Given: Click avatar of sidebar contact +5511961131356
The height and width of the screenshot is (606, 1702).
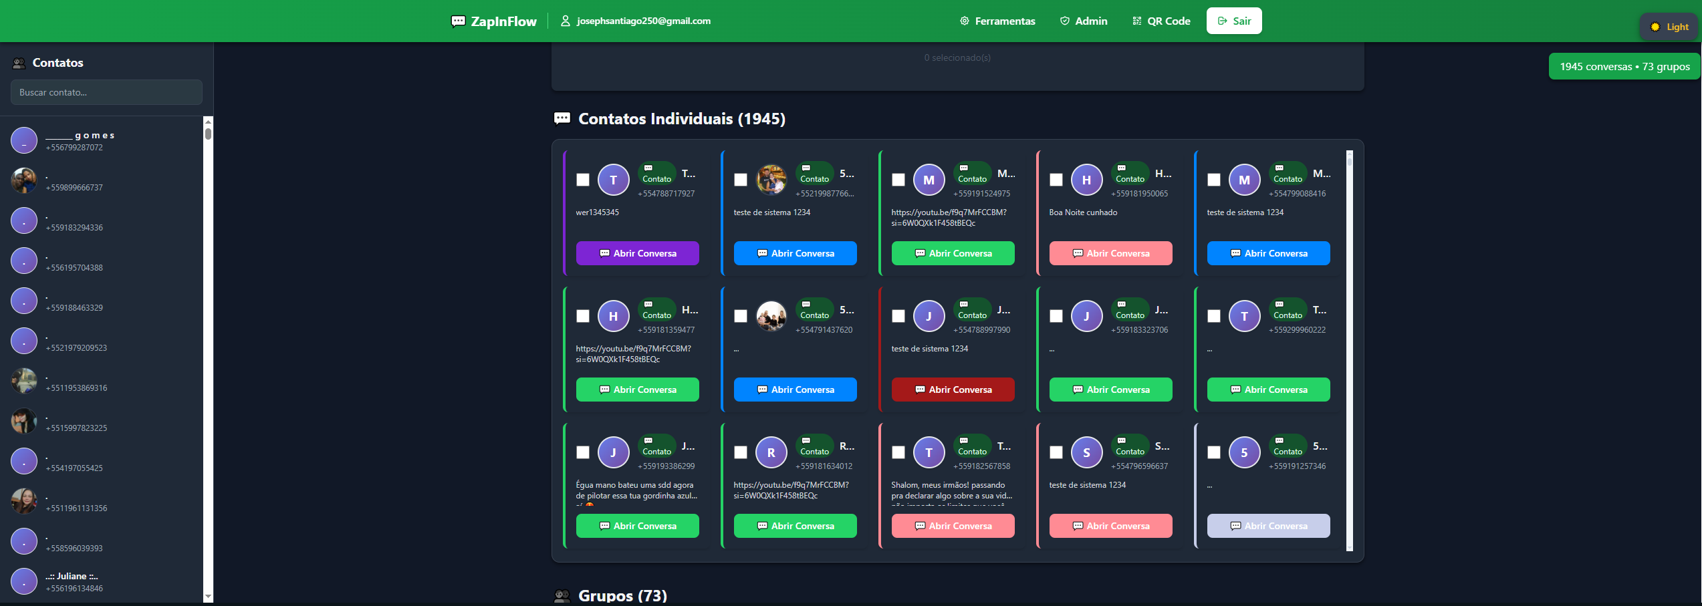Looking at the screenshot, I should point(24,501).
